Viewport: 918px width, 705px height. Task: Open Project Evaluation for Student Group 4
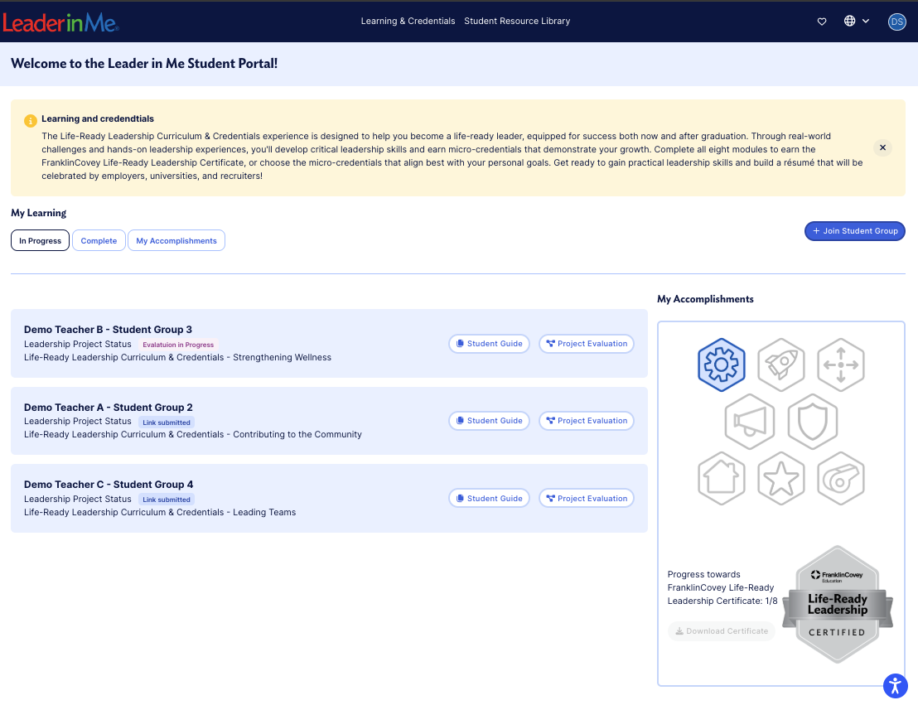tap(586, 499)
